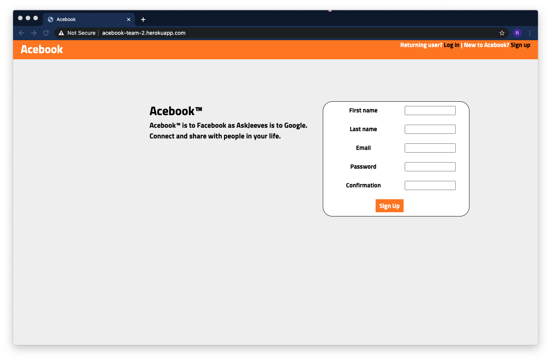
Task: Focus the Last name field
Action: click(430, 129)
